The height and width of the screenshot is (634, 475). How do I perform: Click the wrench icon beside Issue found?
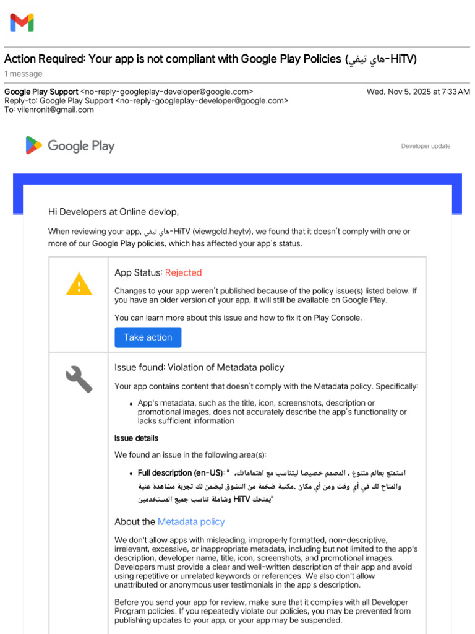(79, 379)
